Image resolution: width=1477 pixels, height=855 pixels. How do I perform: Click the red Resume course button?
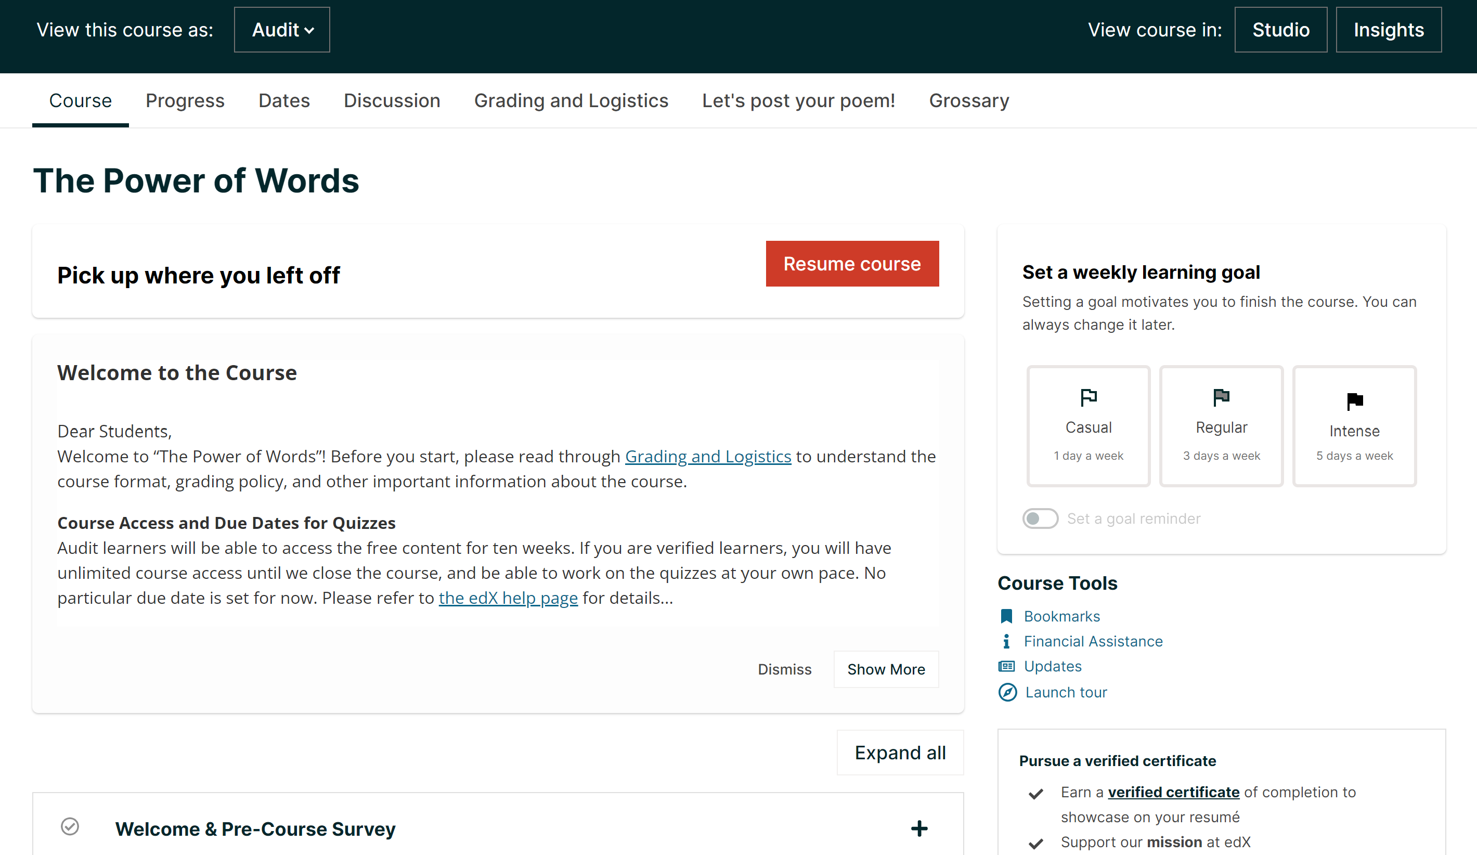click(x=852, y=264)
